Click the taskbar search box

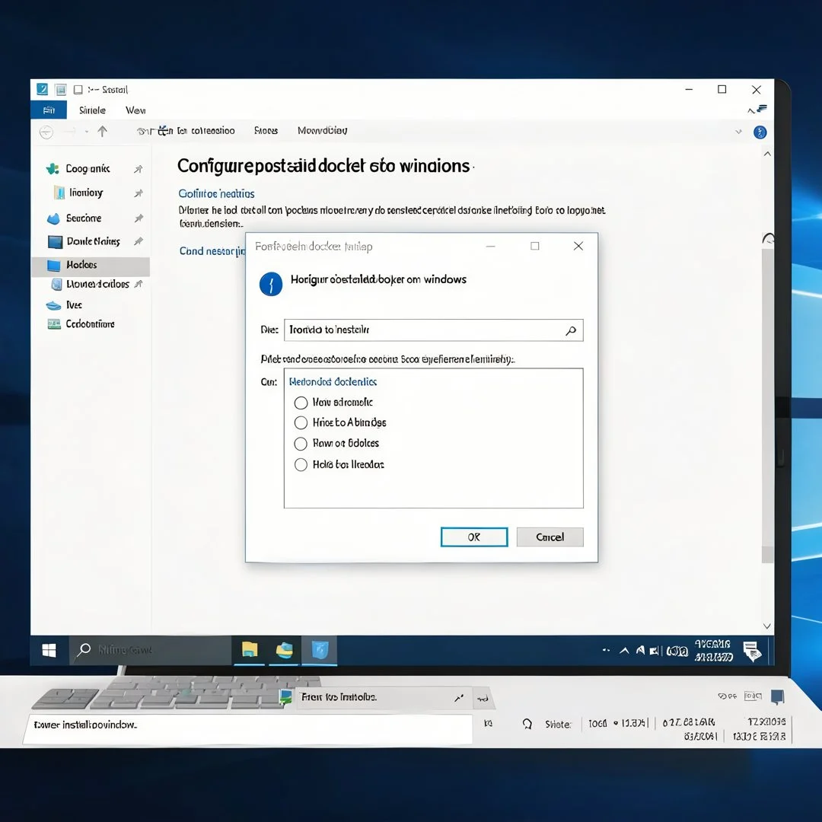pos(151,650)
